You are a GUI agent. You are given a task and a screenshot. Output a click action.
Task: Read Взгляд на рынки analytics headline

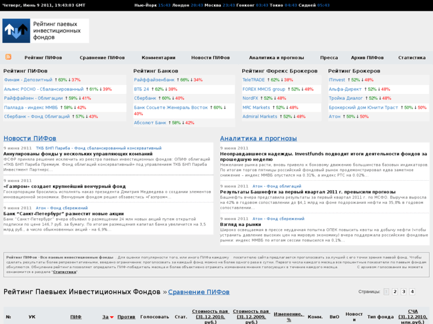[x=240, y=225]
